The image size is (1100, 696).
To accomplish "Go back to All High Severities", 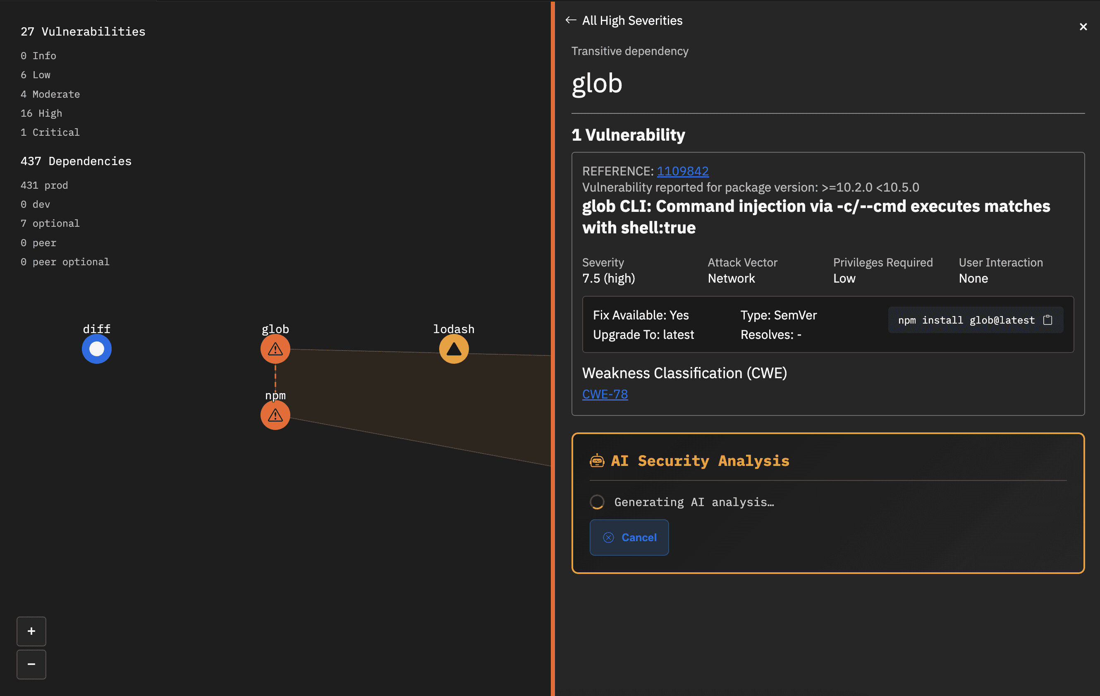I will [624, 21].
